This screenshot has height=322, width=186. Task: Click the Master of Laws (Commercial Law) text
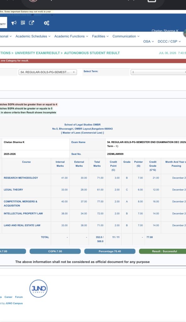(82, 133)
